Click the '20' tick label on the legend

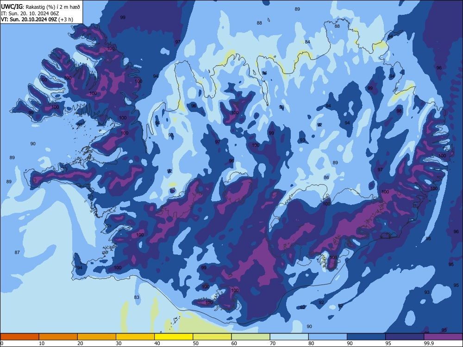pos(80,343)
